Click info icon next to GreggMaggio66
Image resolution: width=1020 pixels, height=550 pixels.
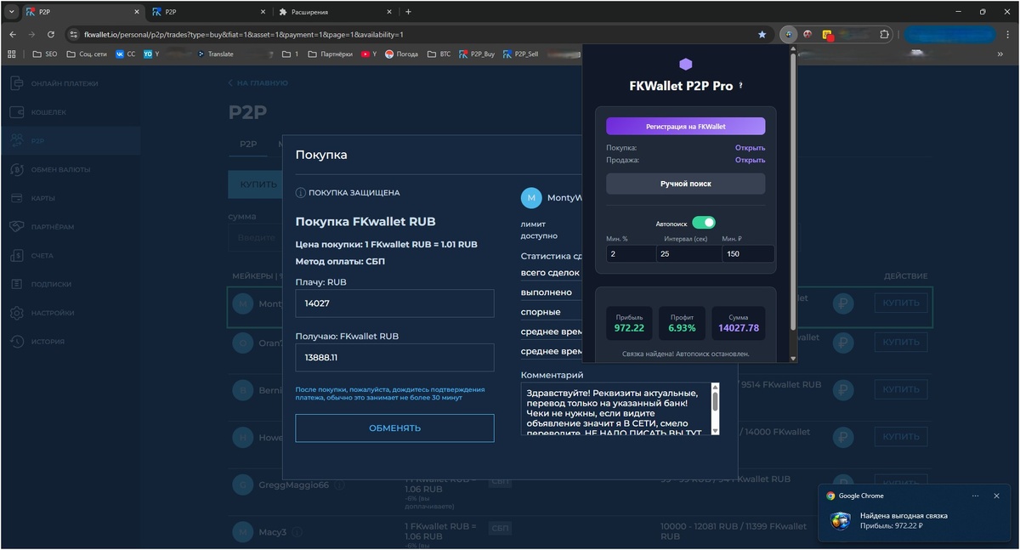click(x=339, y=485)
